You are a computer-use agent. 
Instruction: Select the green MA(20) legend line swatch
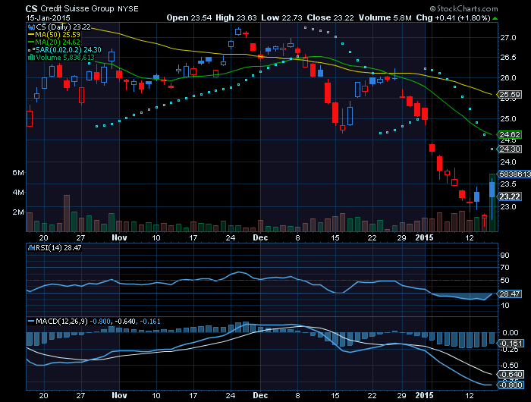31,42
